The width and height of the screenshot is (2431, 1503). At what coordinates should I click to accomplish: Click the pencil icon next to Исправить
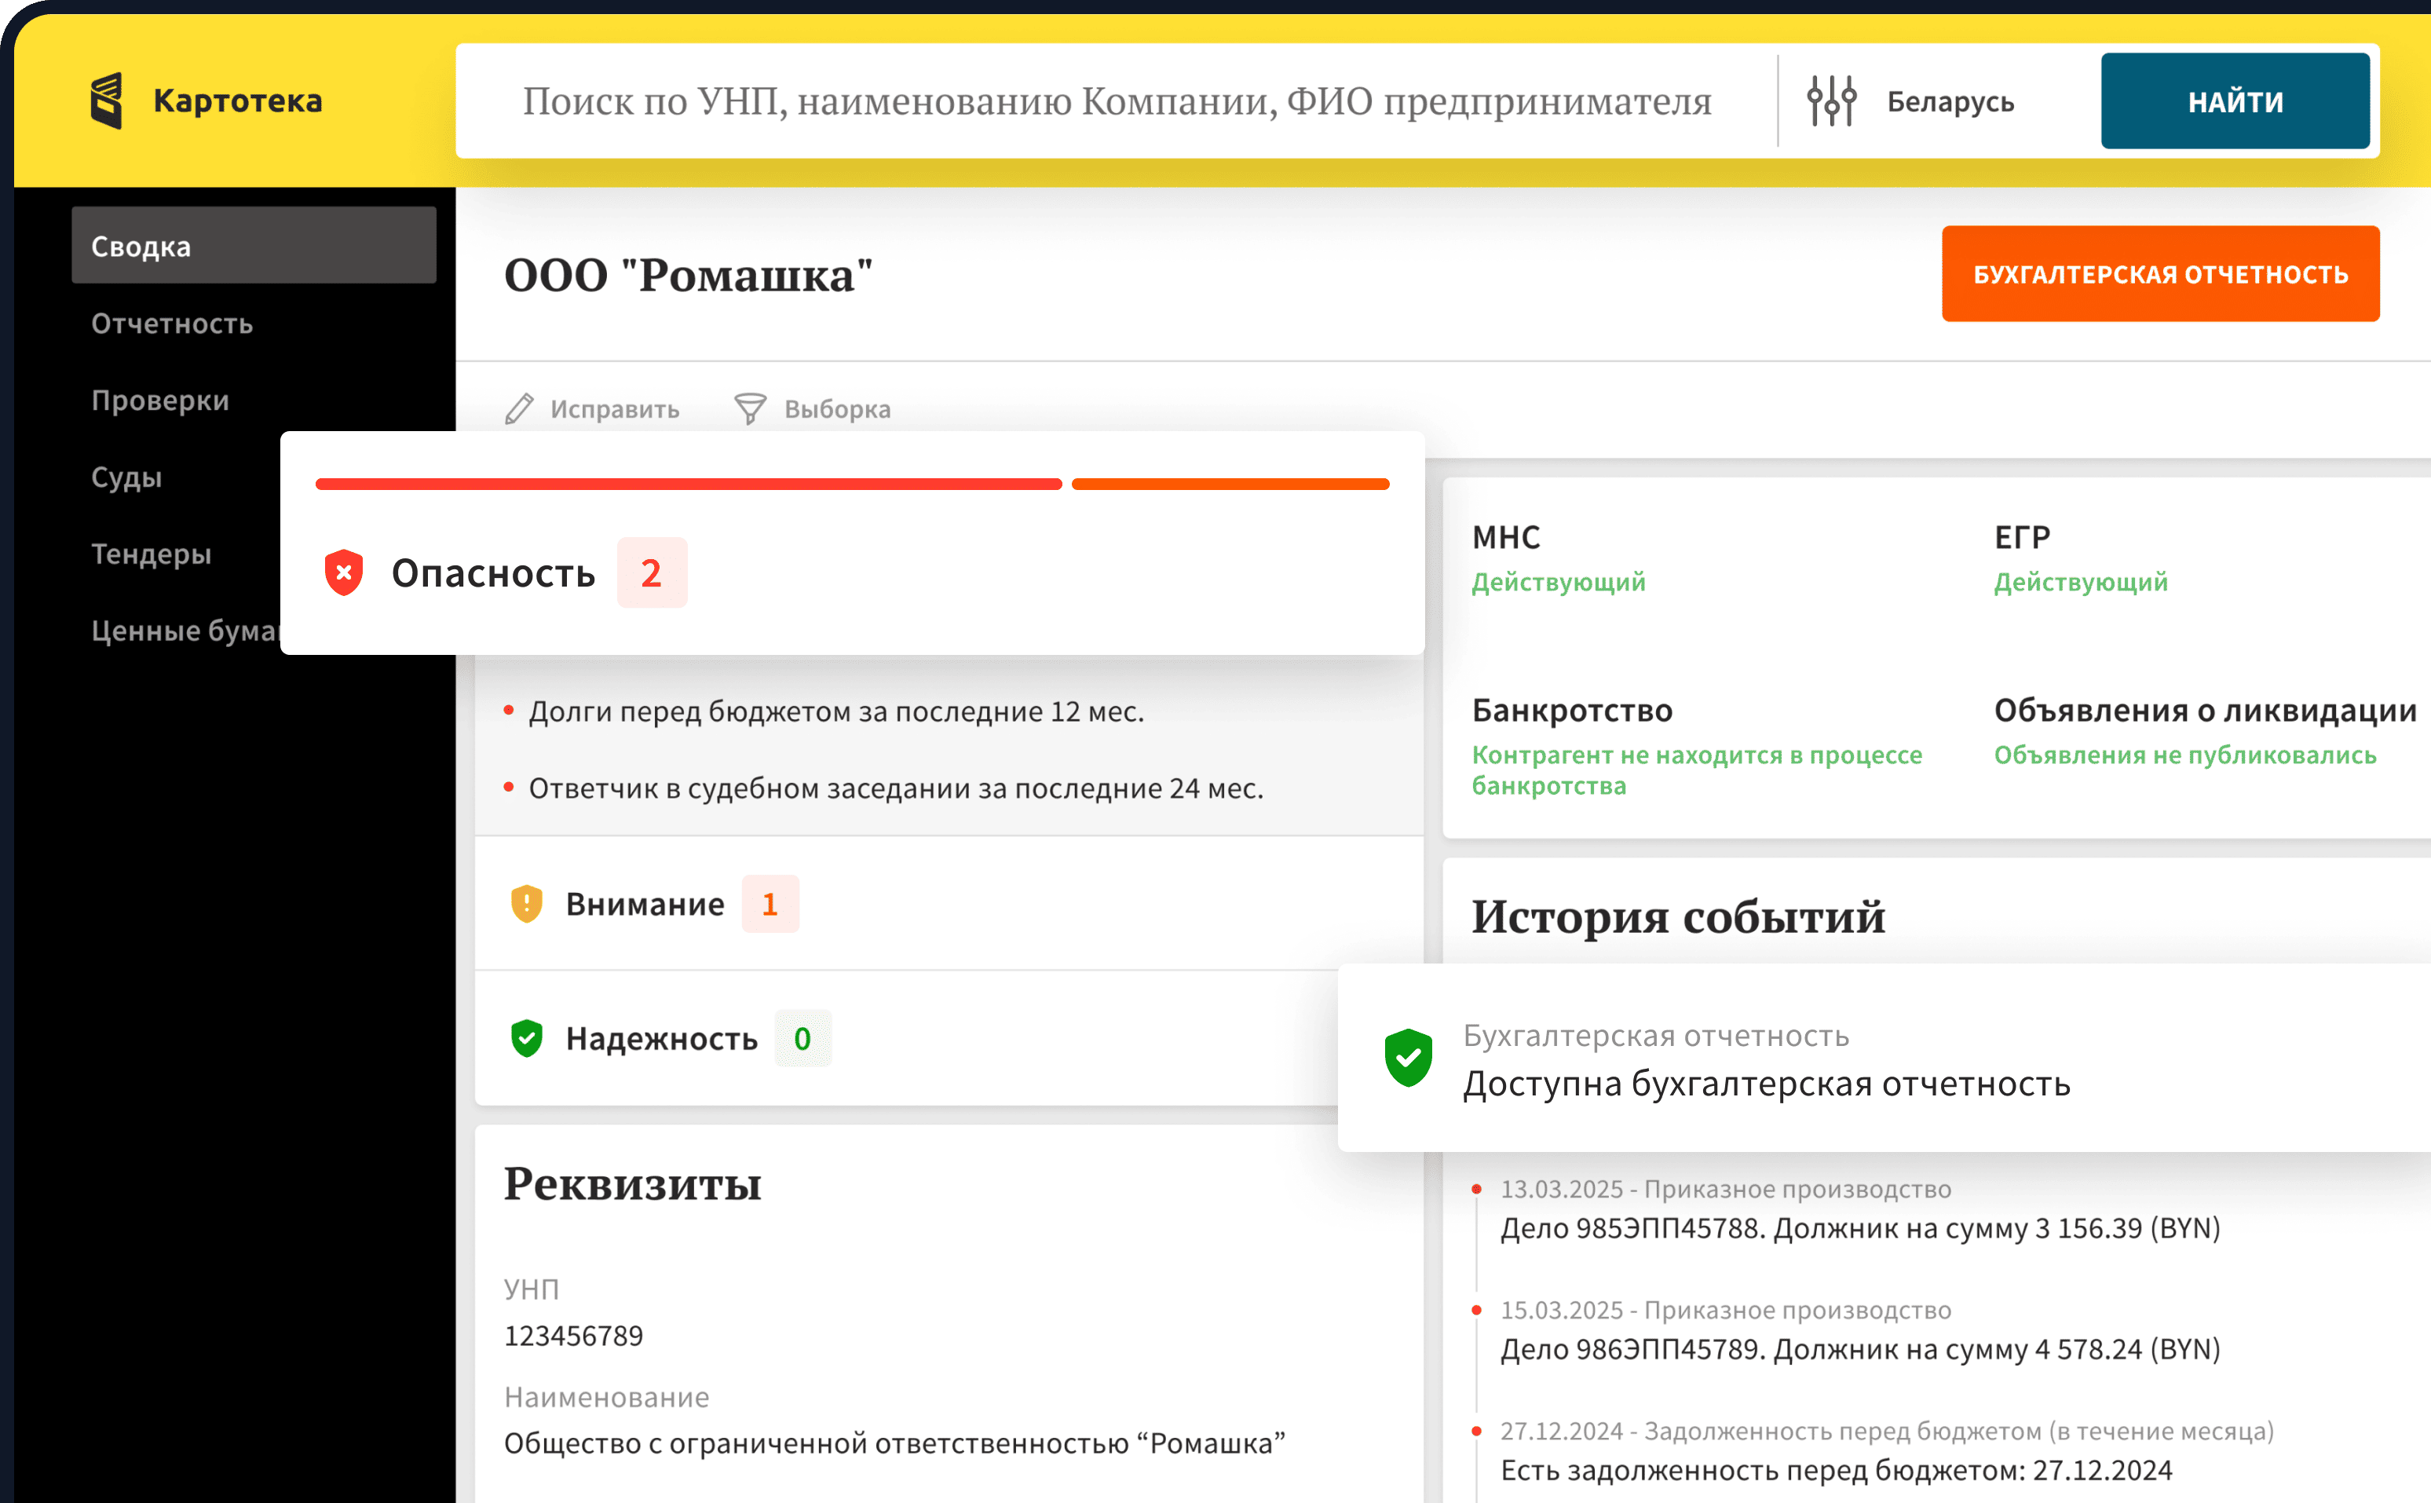(x=520, y=408)
